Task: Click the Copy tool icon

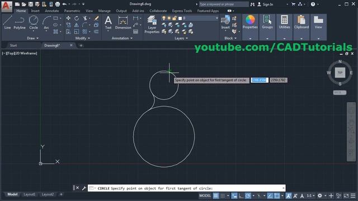Action: (x=68, y=25)
